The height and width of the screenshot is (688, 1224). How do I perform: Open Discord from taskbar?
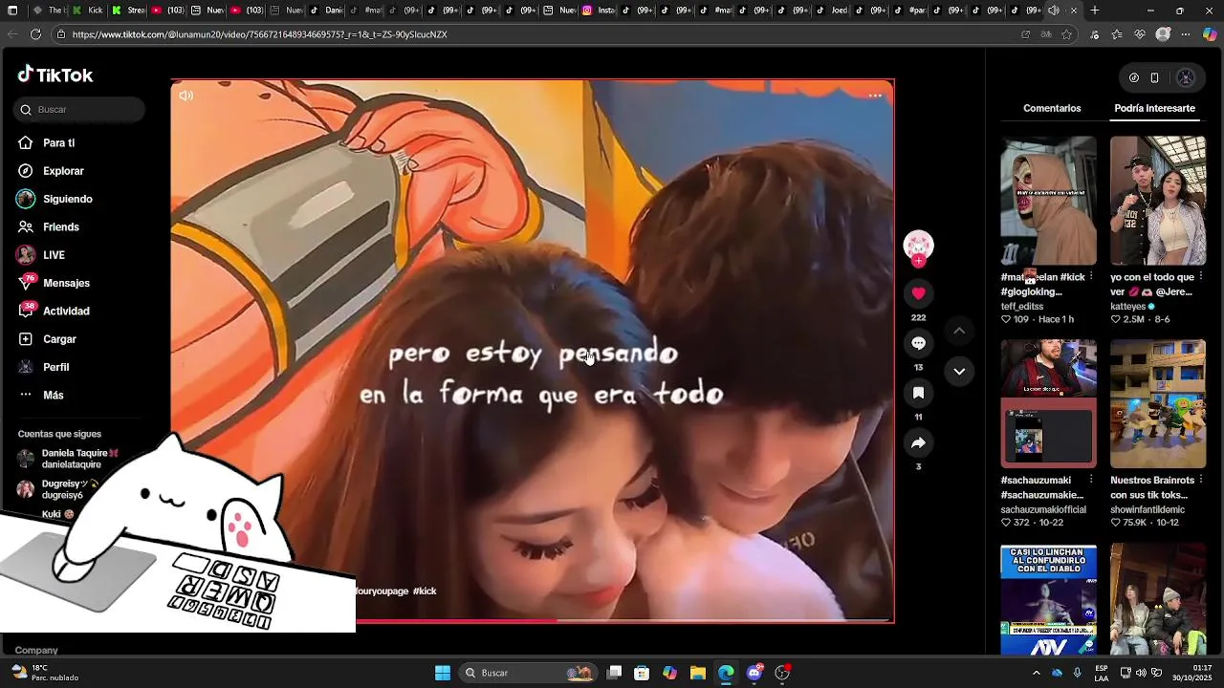click(x=754, y=673)
